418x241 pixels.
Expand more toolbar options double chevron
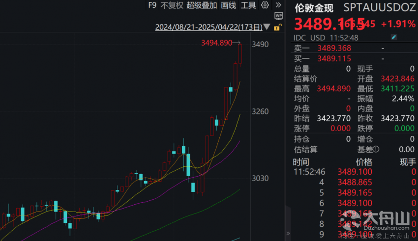click(x=278, y=5)
